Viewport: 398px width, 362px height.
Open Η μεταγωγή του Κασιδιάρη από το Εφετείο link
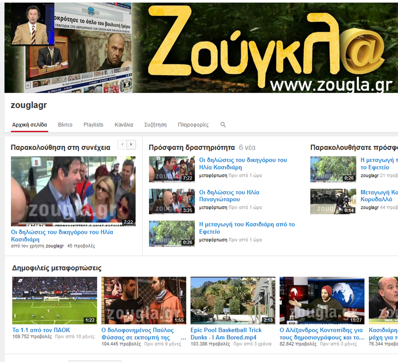point(247,228)
